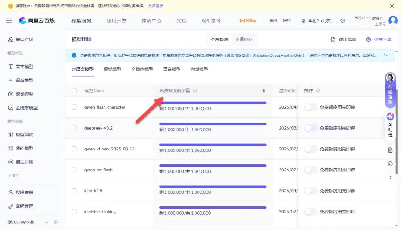401x230 pixels.
Task: Click the 更多信息 link in warning banner
Action: click(x=156, y=6)
